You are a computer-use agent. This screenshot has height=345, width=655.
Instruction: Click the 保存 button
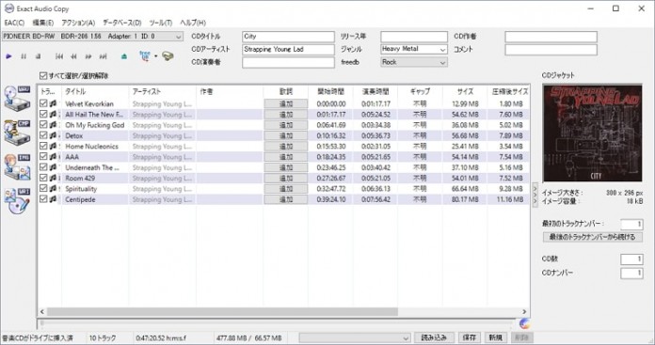[x=469, y=337]
